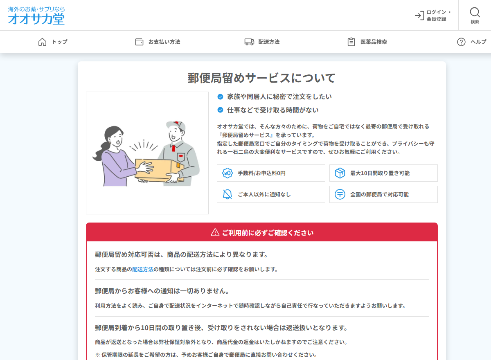This screenshot has width=491, height=360.
Task: Click the home icon beside トップ
Action: pos(42,42)
